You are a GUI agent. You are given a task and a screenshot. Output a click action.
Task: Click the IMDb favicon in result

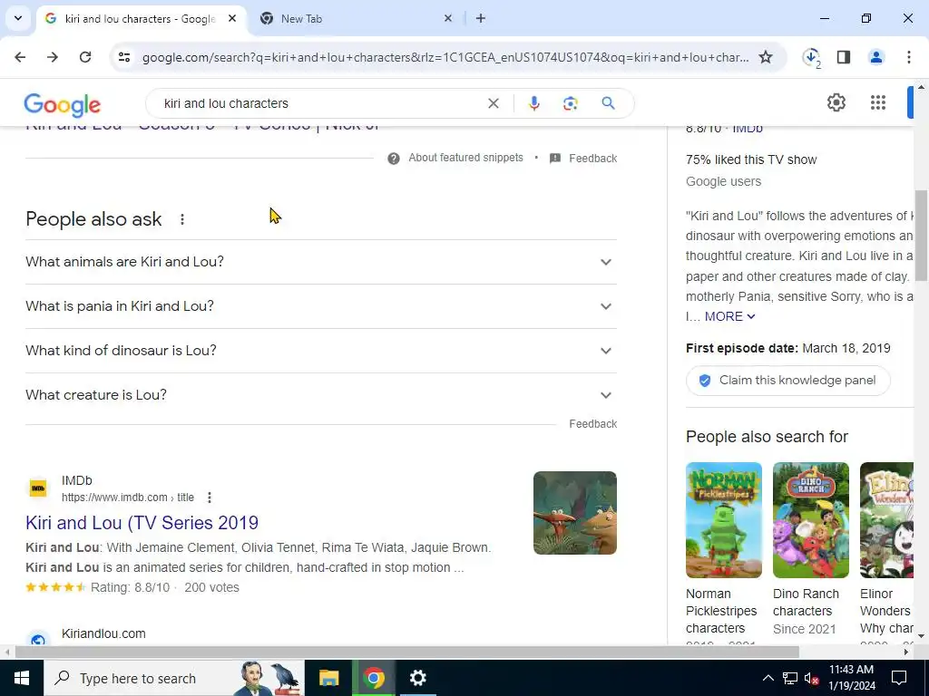[x=38, y=488]
